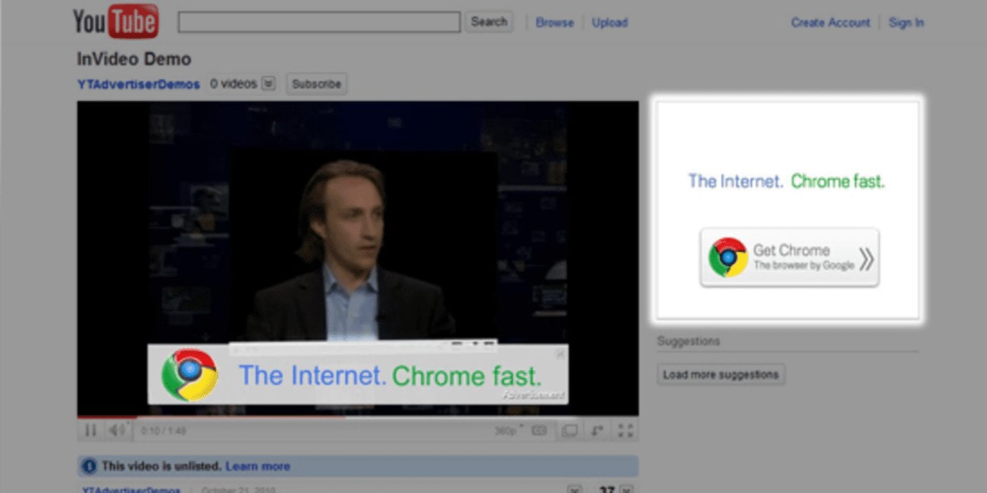
Task: Open the Browse menu item
Action: 555,22
